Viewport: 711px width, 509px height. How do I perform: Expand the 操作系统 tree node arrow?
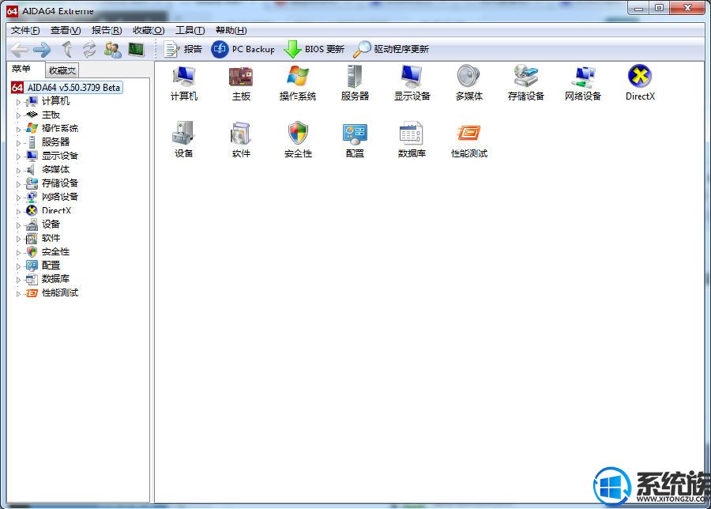pyautogui.click(x=19, y=130)
